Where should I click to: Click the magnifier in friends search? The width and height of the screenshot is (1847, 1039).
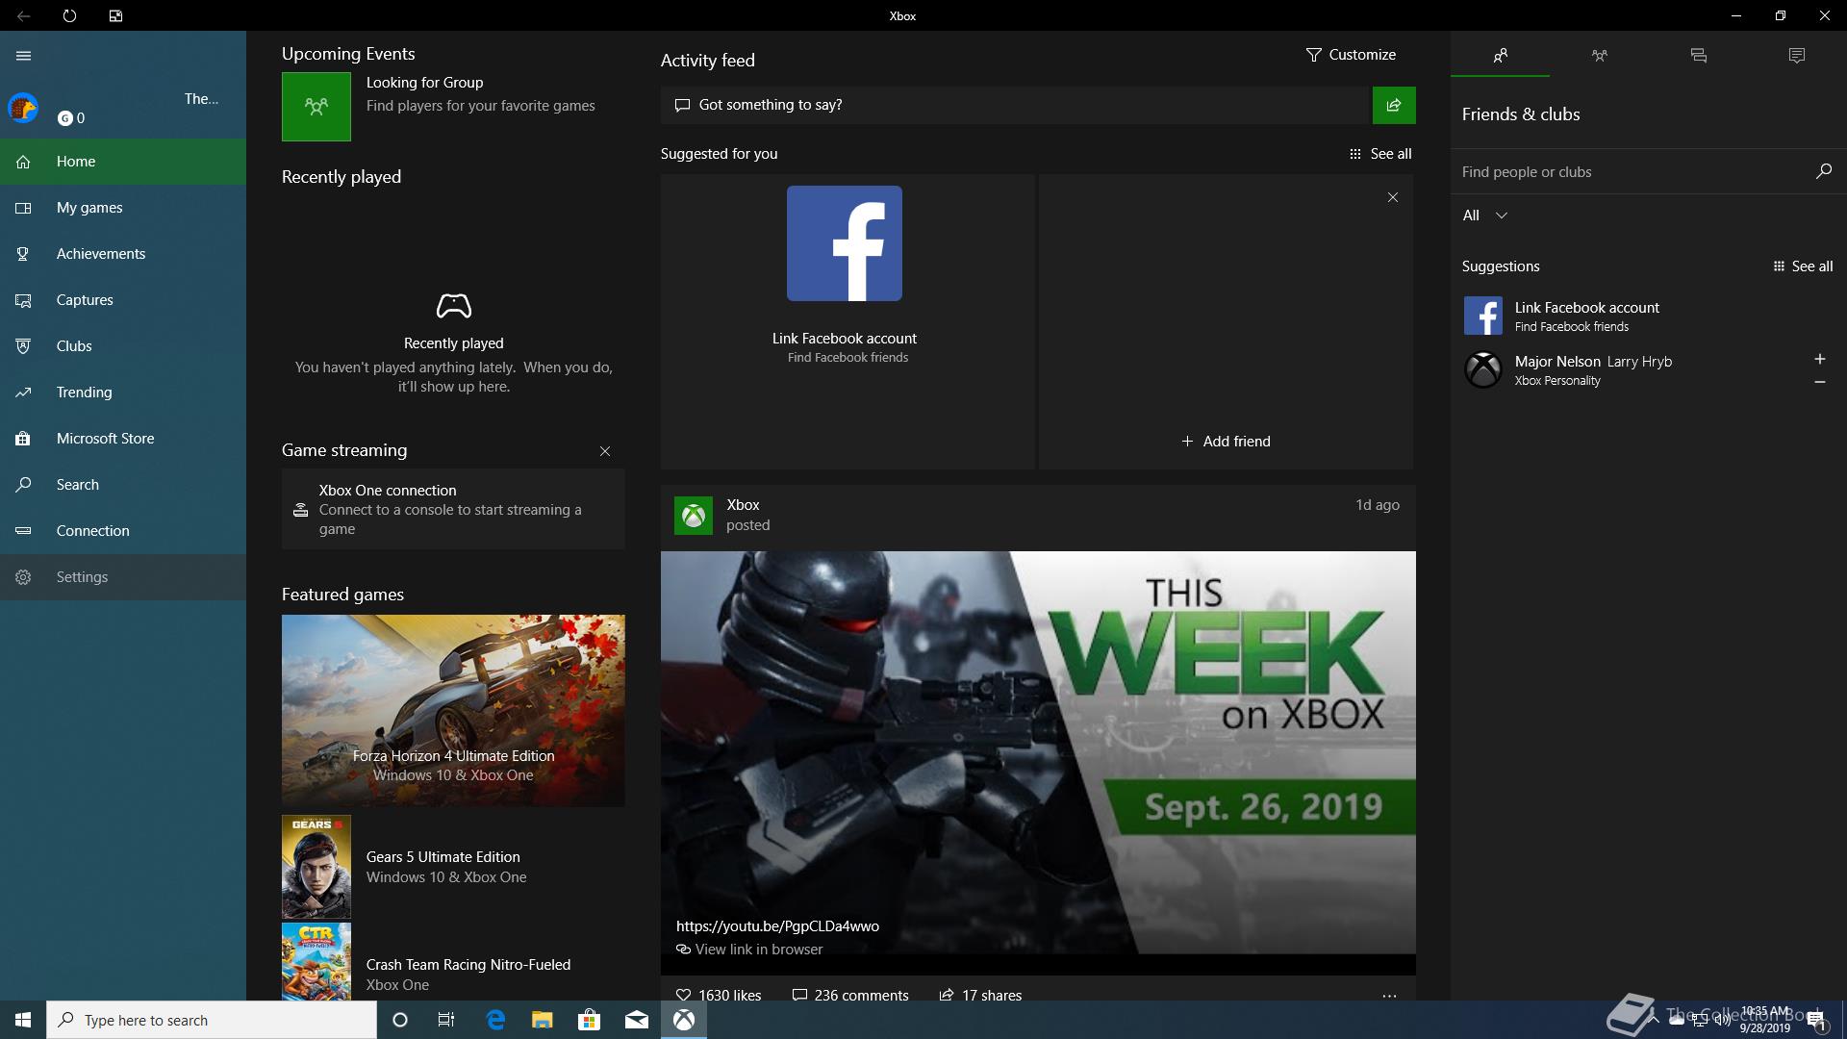click(x=1824, y=171)
